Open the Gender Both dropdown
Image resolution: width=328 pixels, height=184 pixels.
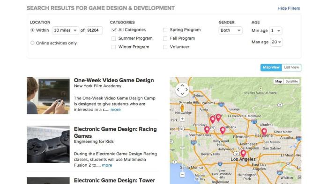pyautogui.click(x=231, y=30)
